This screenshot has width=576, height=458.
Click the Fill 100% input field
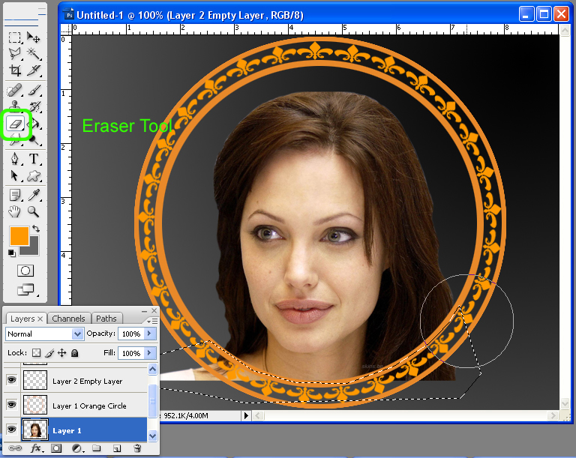pyautogui.click(x=131, y=353)
